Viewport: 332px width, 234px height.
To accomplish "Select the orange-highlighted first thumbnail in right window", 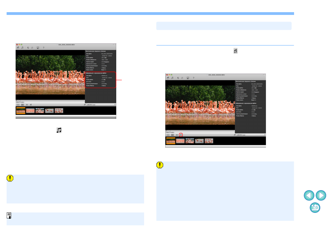I will (x=171, y=141).
